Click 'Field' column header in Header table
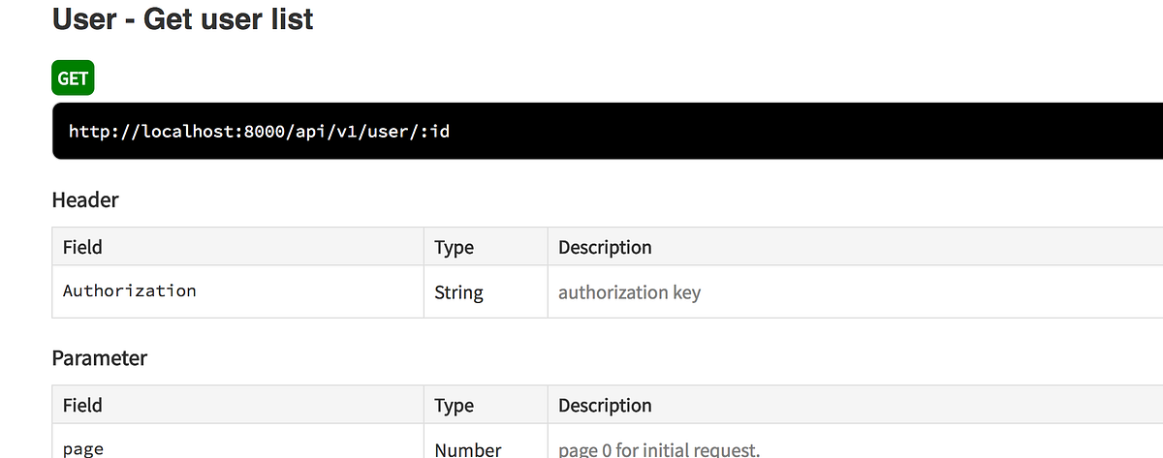This screenshot has height=458, width=1163. coord(82,247)
